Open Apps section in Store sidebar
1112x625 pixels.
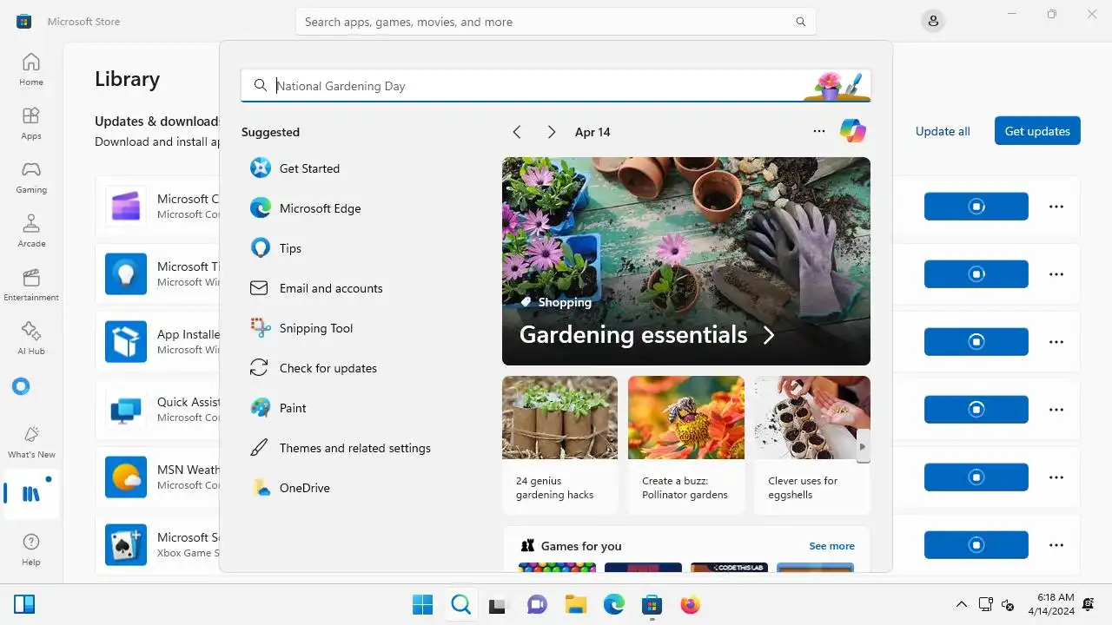point(31,123)
